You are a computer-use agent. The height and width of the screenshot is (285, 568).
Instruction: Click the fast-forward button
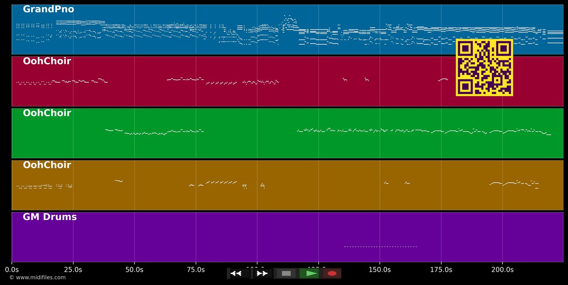[x=262, y=273]
